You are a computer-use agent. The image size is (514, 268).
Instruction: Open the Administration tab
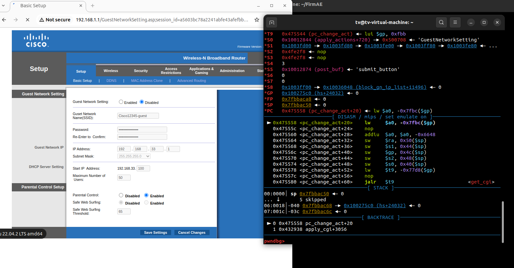pyautogui.click(x=232, y=71)
